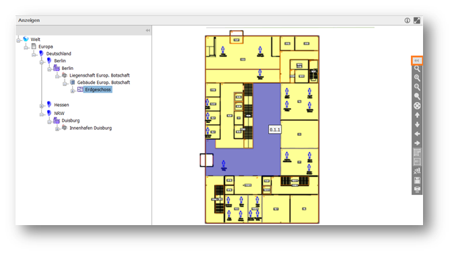The image size is (452, 254).
Task: Select the Duisburg tree item
Action: pos(71,120)
